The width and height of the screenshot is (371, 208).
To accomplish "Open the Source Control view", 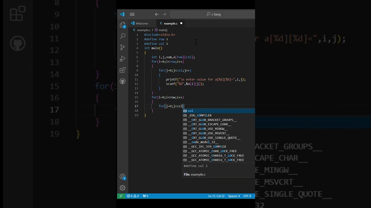I will click(123, 47).
